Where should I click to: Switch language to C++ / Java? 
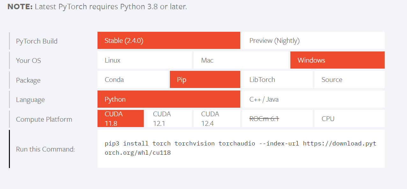tap(313, 99)
